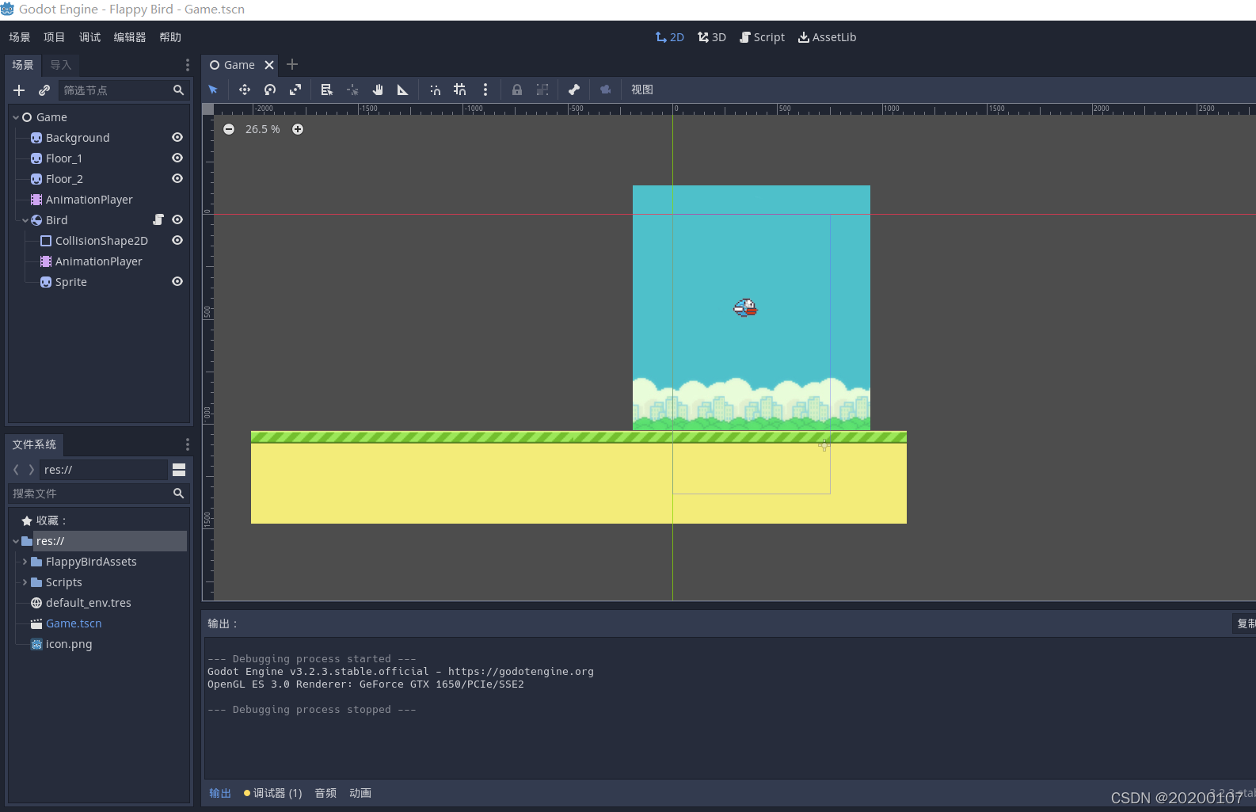Open the list-select nodes tool
Screen dimensions: 1256x812
(327, 90)
